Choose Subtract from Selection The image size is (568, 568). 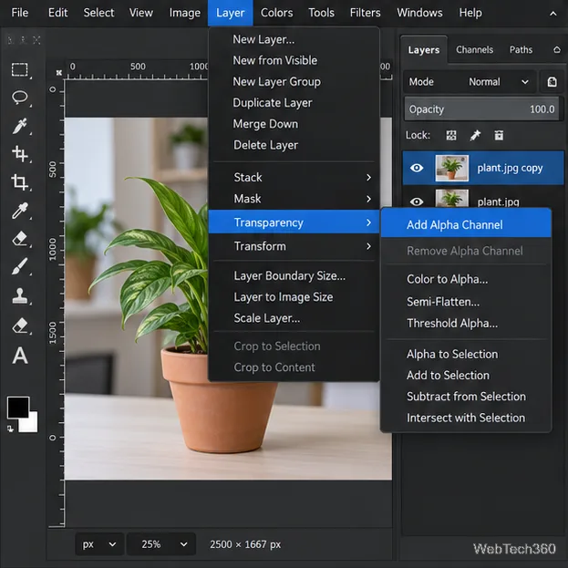point(466,397)
